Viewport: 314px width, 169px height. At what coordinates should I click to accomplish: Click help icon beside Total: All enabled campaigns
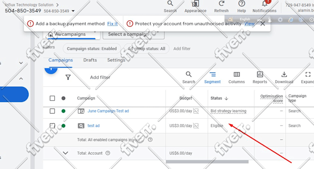[150, 139]
